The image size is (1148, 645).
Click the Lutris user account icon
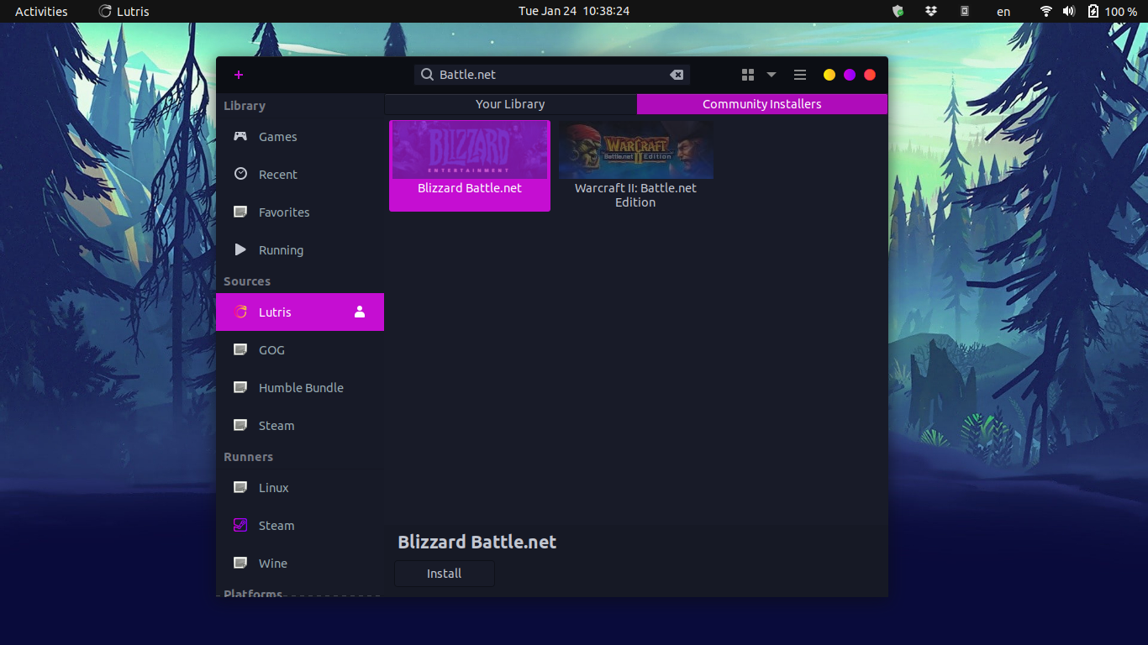pos(359,312)
